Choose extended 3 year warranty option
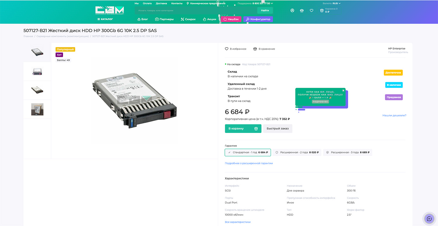Viewport: 438px width, 226px height. point(347,153)
